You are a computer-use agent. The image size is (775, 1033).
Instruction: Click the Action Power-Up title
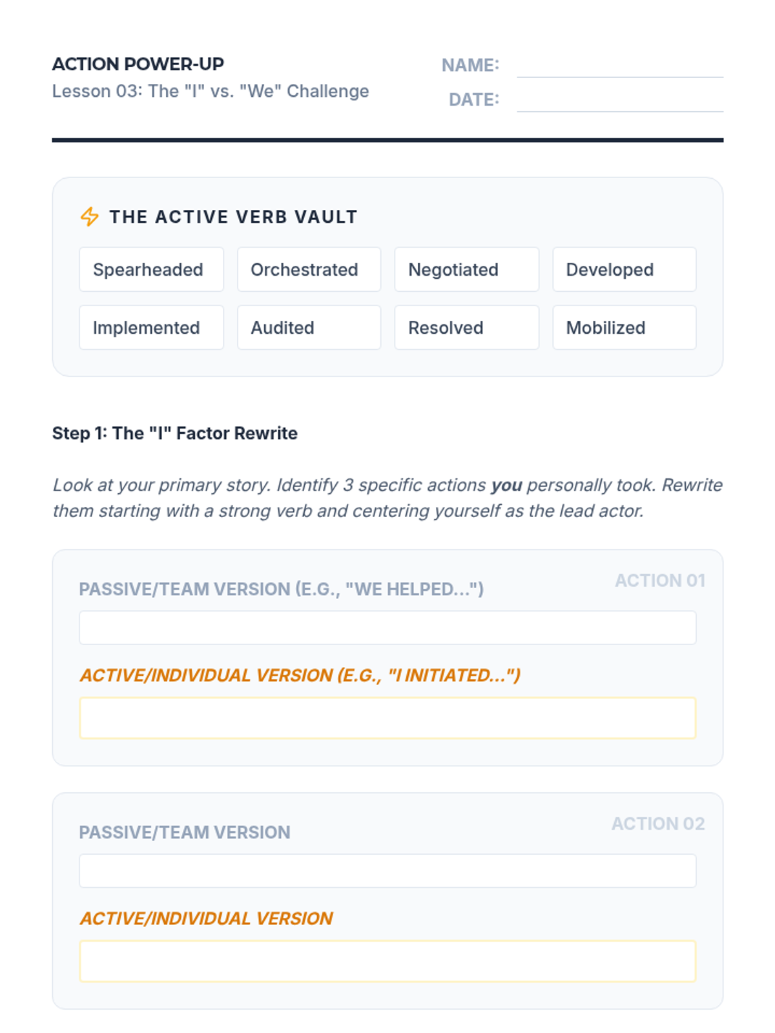click(x=138, y=64)
